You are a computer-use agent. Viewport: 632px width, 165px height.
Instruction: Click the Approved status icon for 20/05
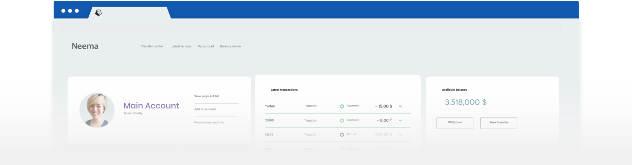point(342,120)
